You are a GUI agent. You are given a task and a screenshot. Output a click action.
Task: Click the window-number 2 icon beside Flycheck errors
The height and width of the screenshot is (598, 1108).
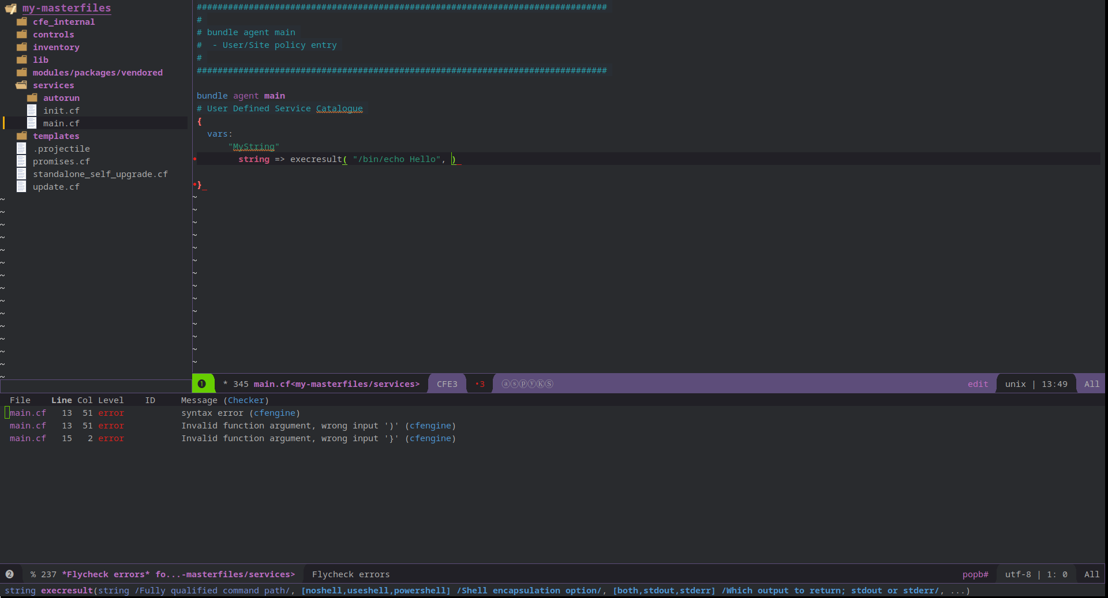click(9, 574)
